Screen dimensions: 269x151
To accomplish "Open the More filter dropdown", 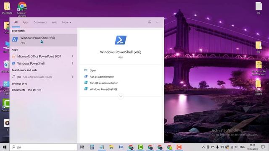I will click(67, 22).
